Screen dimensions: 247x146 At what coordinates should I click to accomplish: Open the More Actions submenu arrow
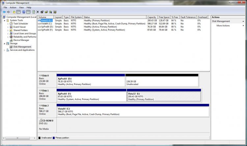(243, 26)
